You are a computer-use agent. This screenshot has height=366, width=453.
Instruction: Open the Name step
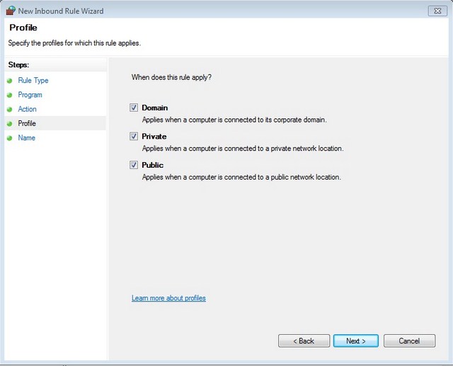tap(27, 138)
